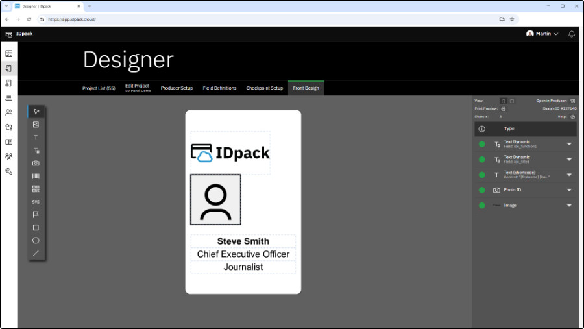This screenshot has height=329, width=584.
Task: Select Chief Executive Officer text on card
Action: coord(243,254)
